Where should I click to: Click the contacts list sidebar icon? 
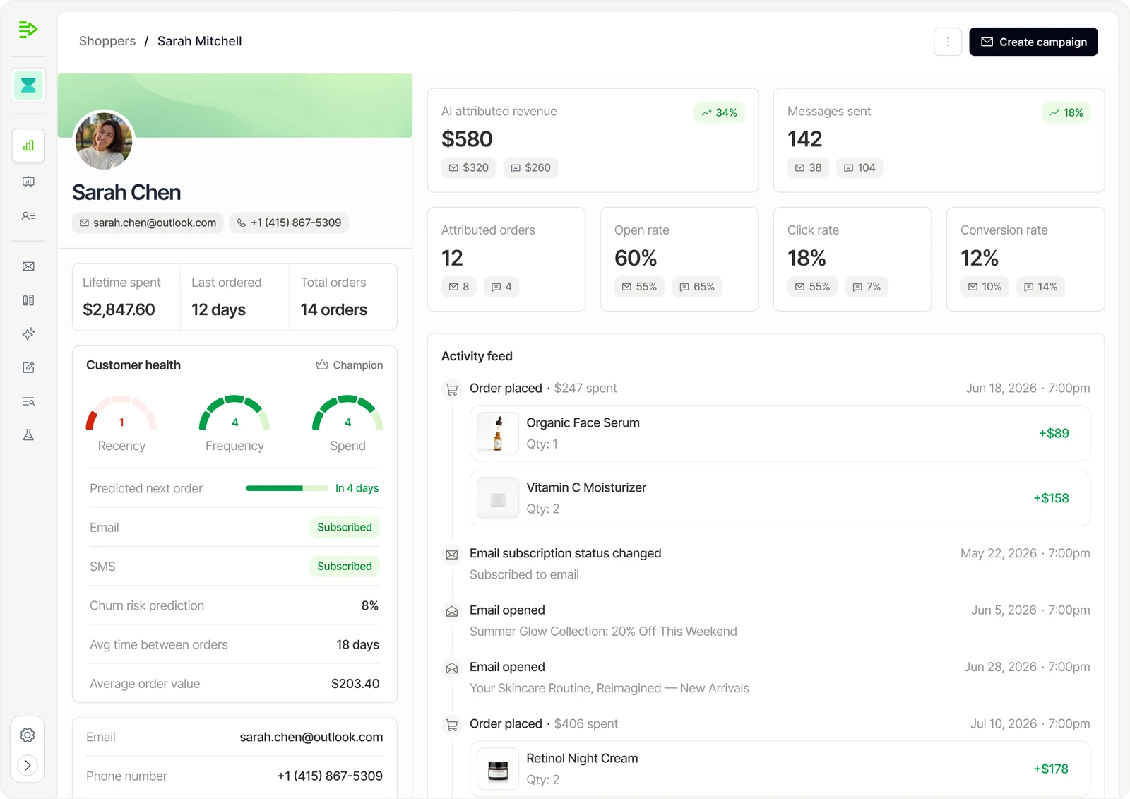[x=28, y=215]
